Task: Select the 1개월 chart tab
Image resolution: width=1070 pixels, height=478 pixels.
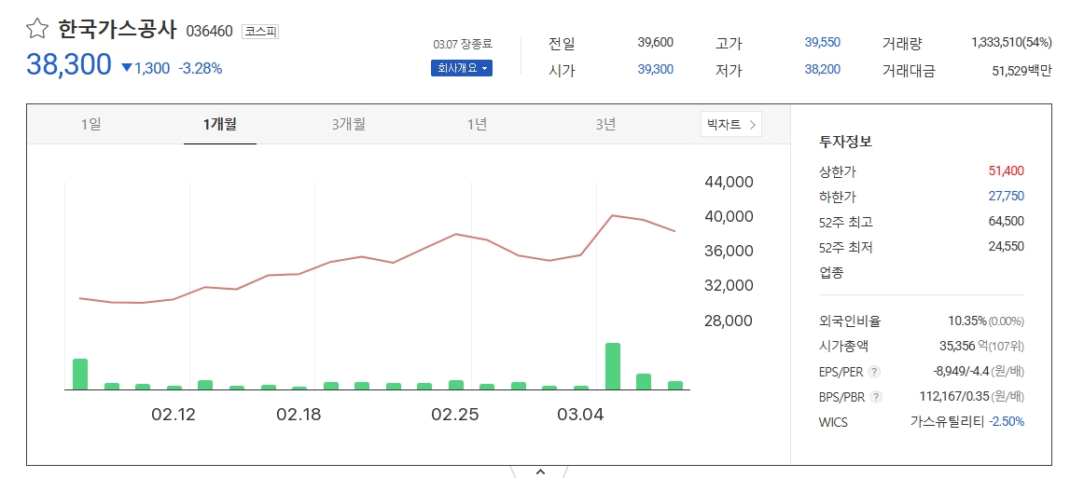Action: pos(220,124)
